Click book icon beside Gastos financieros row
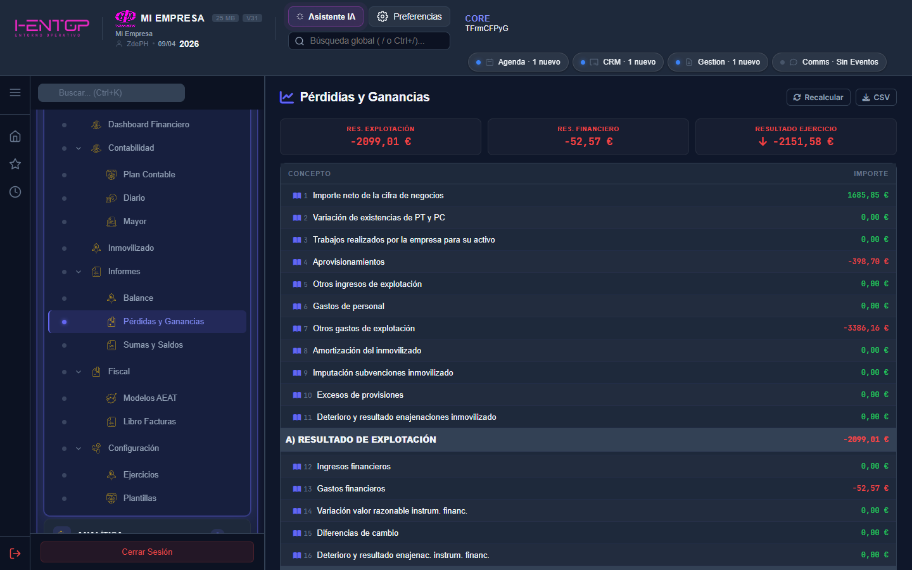912x570 pixels. pyautogui.click(x=296, y=489)
